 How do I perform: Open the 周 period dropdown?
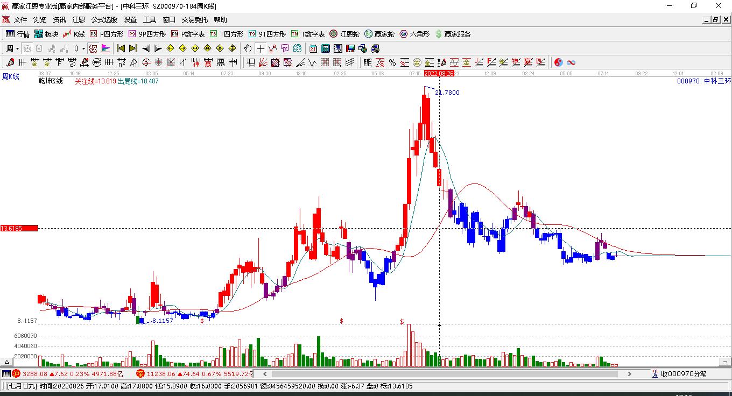tap(12, 48)
